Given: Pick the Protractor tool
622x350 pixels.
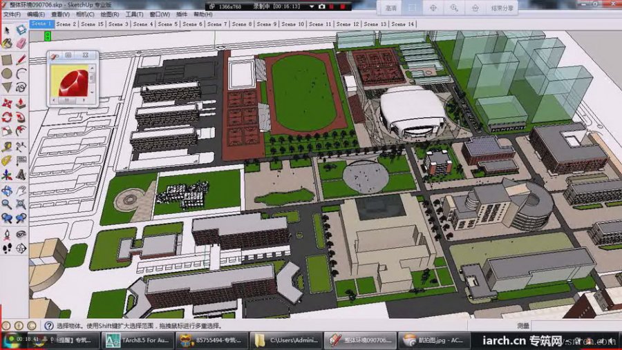Looking at the screenshot, I should pos(7,161).
